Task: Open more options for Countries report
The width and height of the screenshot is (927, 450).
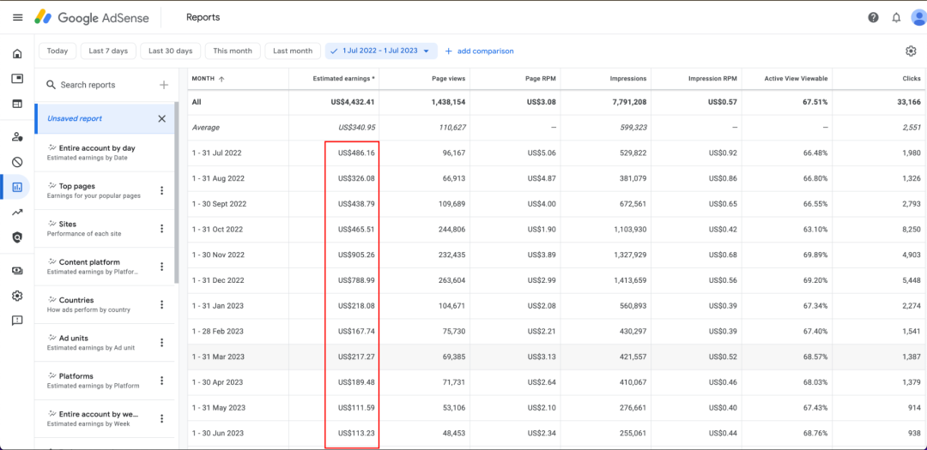Action: point(161,304)
